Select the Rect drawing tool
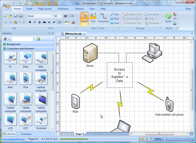Image resolution: width=196 pixels, height=143 pixels. pos(114,19)
